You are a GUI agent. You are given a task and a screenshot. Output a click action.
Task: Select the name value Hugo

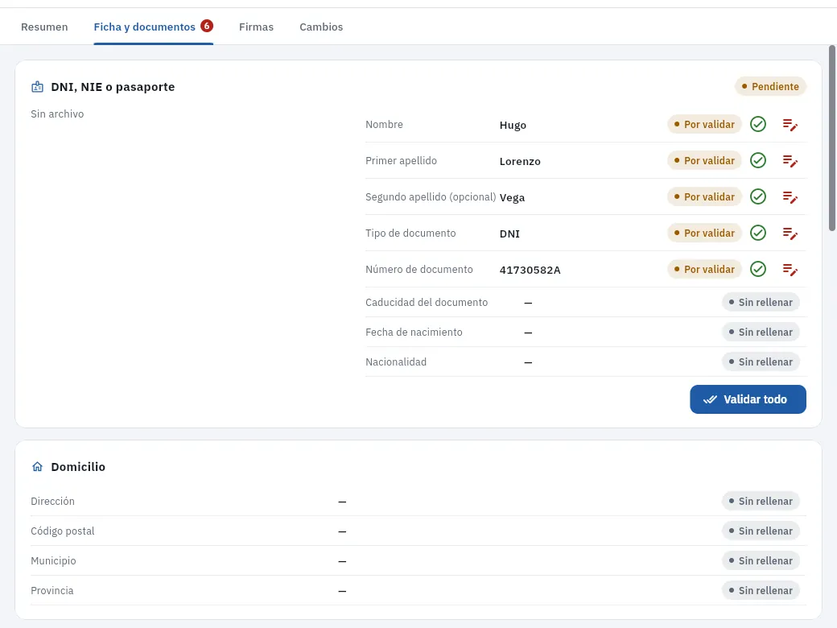click(x=513, y=126)
